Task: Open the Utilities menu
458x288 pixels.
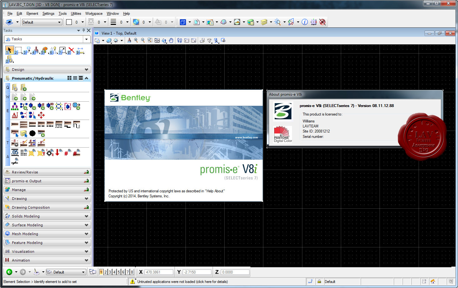Action: click(x=76, y=14)
